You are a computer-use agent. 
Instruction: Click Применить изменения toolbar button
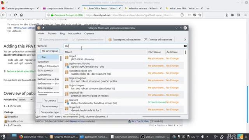pyautogui.click(x=88, y=40)
